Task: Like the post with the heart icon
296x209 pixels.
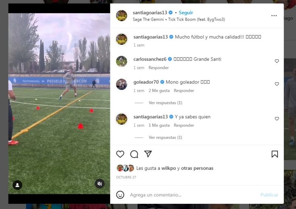Action: pyautogui.click(x=120, y=154)
